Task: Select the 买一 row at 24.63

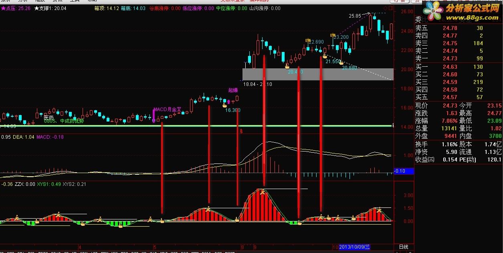Action: click(x=458, y=67)
